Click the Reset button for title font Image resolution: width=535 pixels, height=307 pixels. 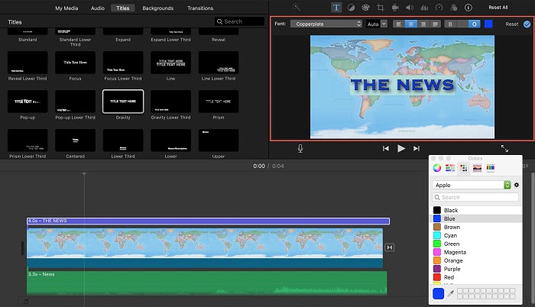[512, 24]
